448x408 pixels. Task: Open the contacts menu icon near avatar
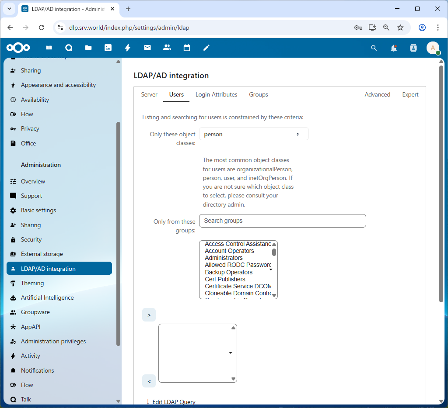tap(413, 48)
